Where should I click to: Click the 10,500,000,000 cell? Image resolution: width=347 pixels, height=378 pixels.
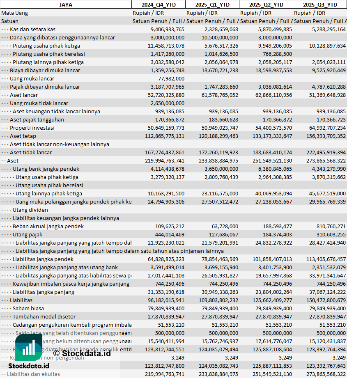pos(220,38)
